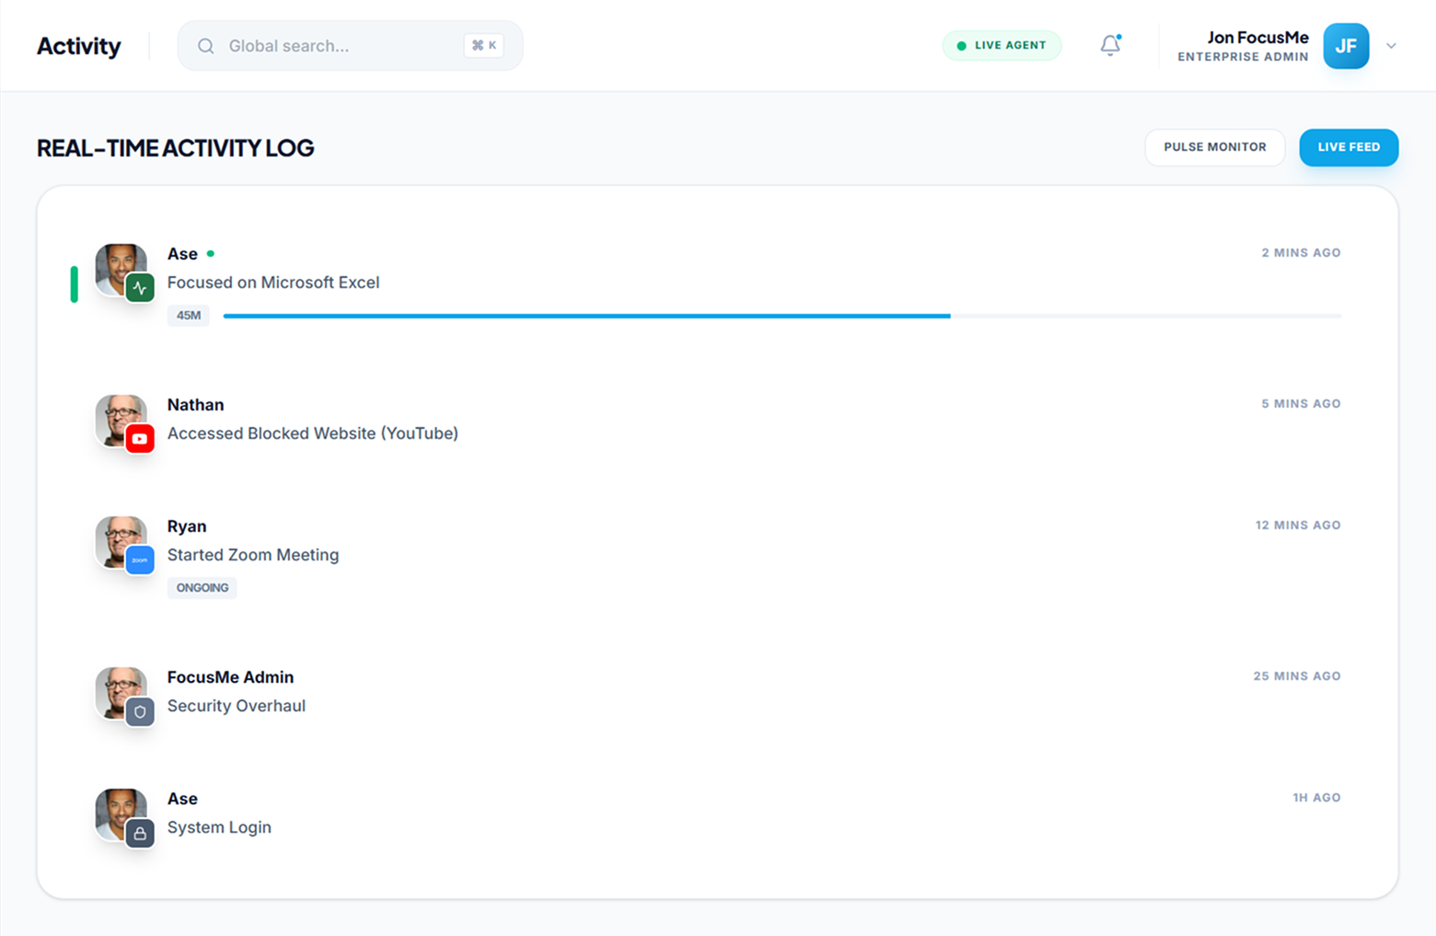Click the Microsoft Excel focus progress bar

pos(781,316)
